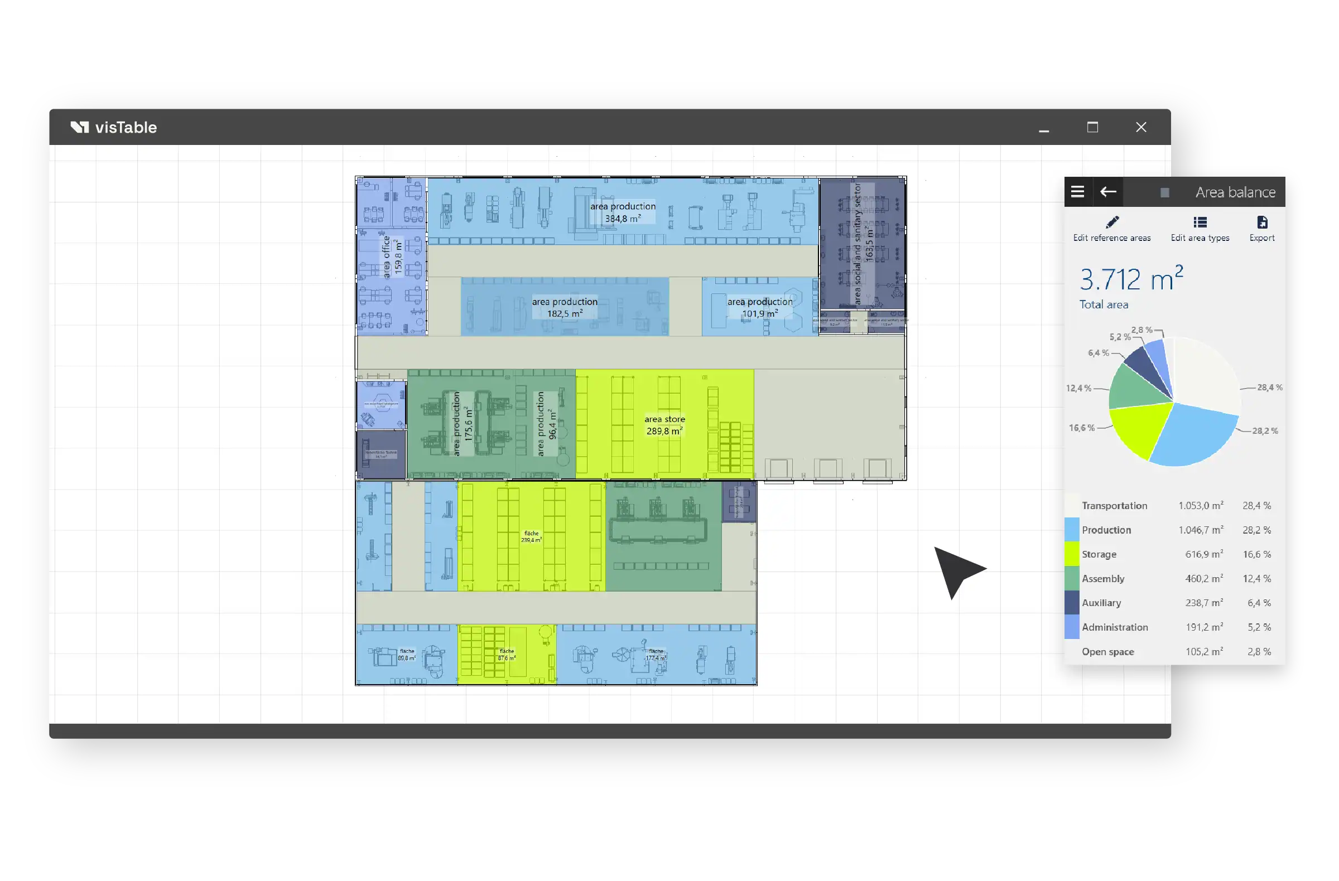Viewport: 1339px width, 881px height.
Task: Click the Export file icon
Action: coord(1261,222)
